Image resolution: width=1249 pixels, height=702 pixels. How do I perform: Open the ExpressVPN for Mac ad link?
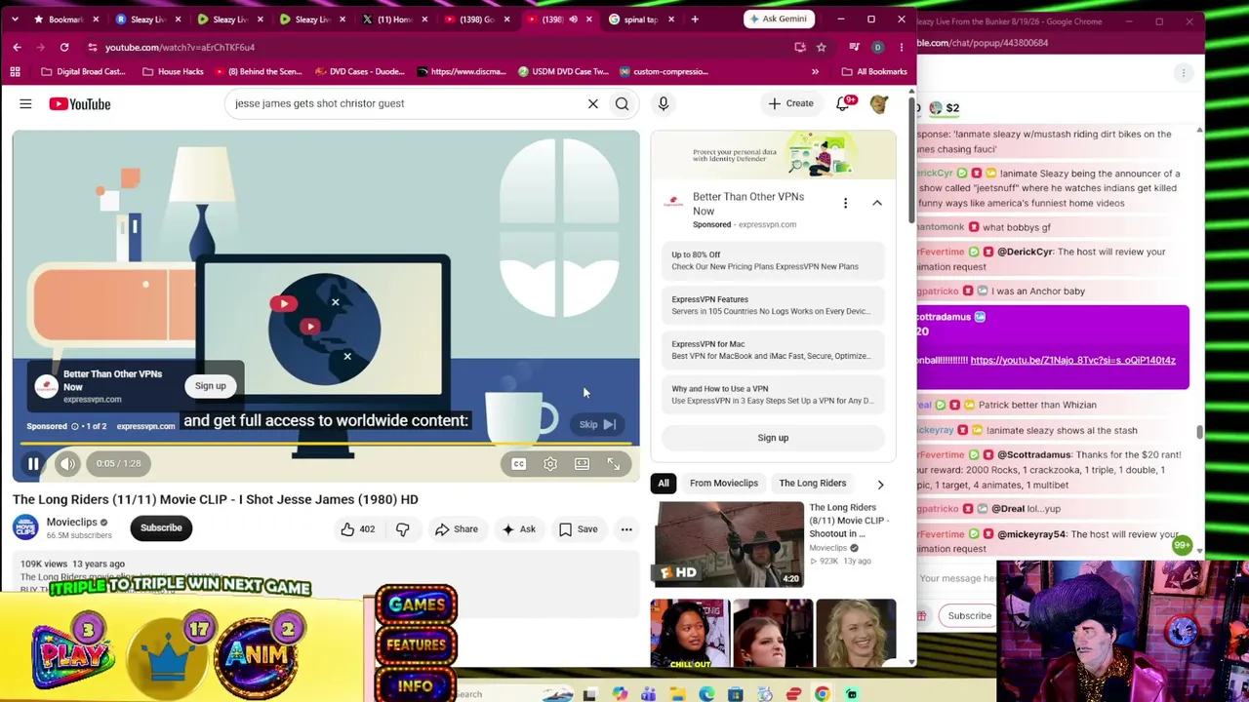pyautogui.click(x=773, y=350)
